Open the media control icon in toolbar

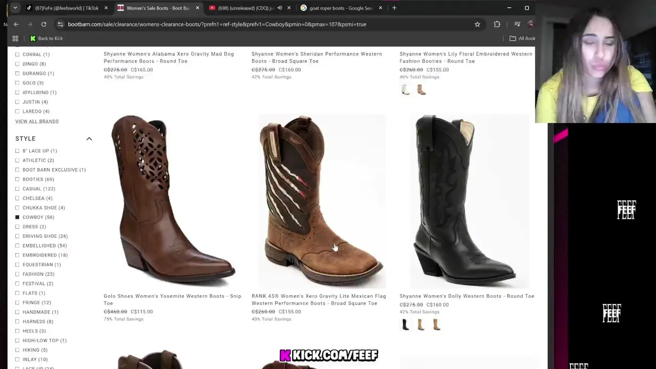(x=517, y=24)
